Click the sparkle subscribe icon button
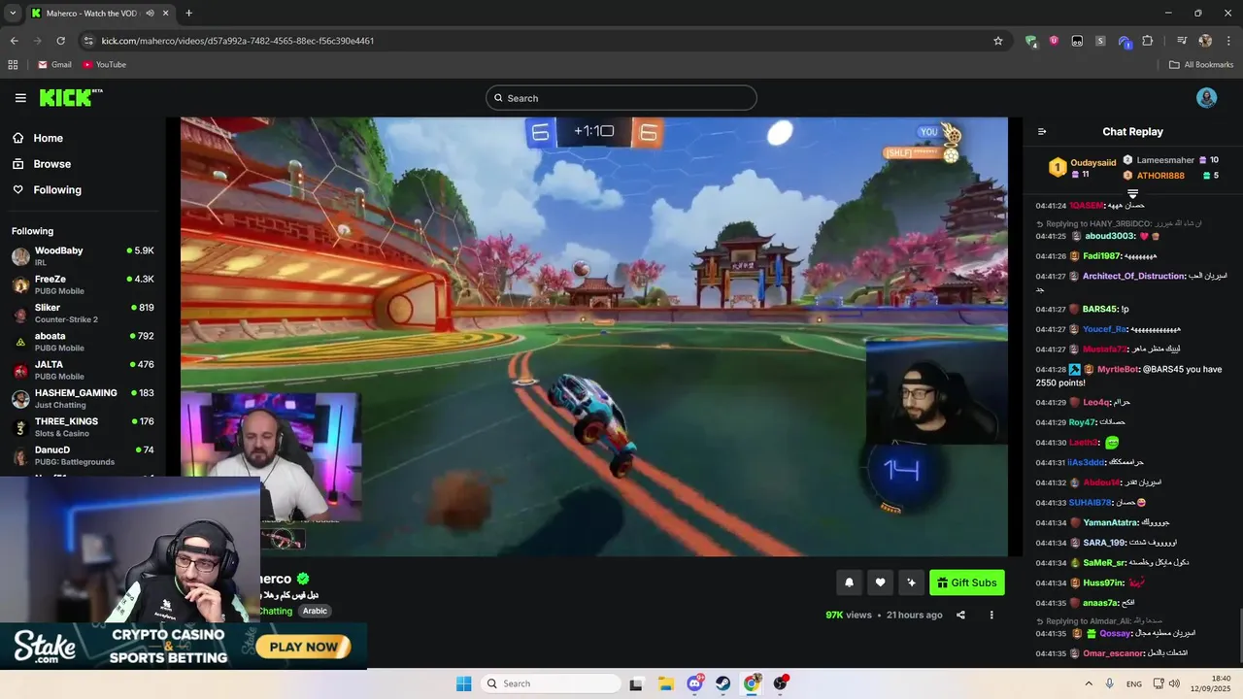This screenshot has height=699, width=1243. (x=911, y=582)
